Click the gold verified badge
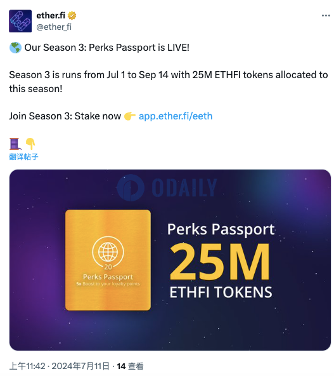 [x=72, y=16]
